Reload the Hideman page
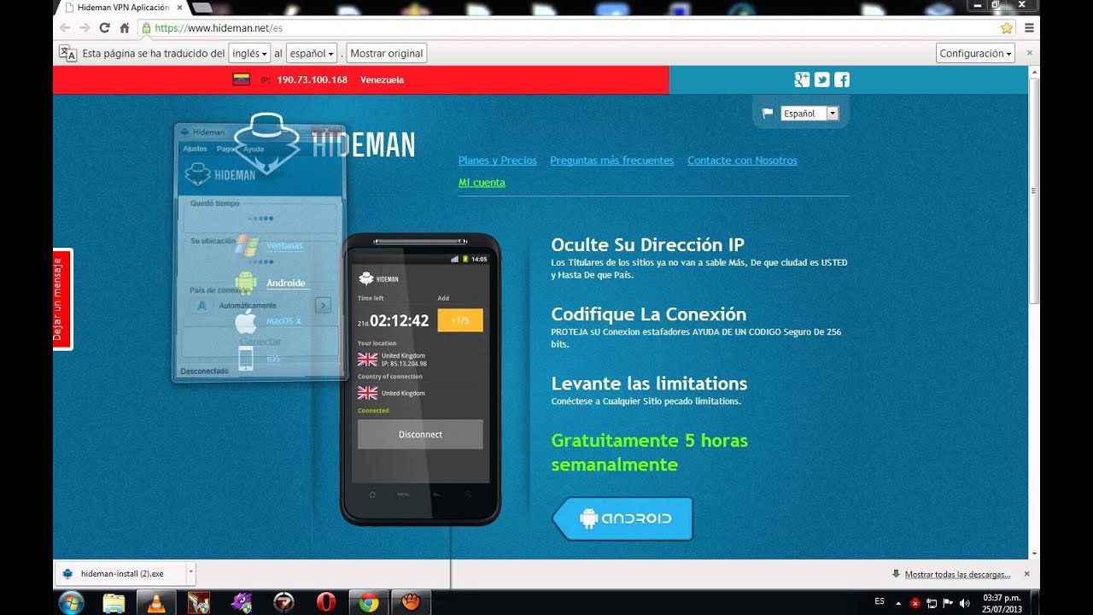Viewport: 1093px width, 615px height. pos(105,27)
